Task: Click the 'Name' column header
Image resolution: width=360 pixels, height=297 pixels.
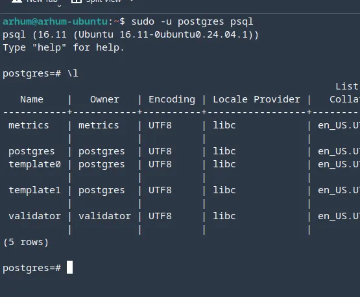Action: click(32, 100)
